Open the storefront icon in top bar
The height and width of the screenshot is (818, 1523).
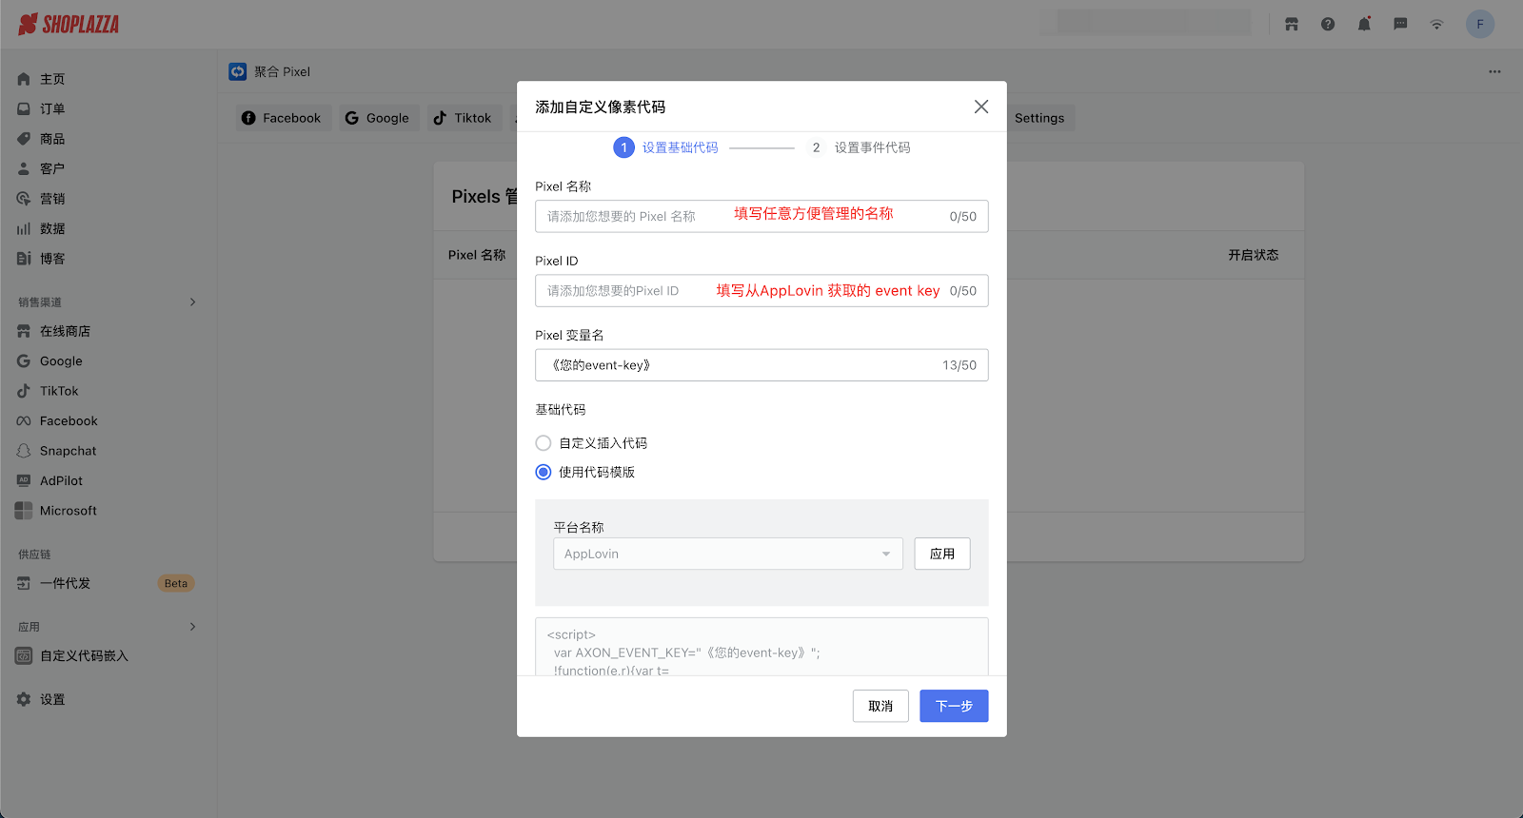coord(1292,24)
